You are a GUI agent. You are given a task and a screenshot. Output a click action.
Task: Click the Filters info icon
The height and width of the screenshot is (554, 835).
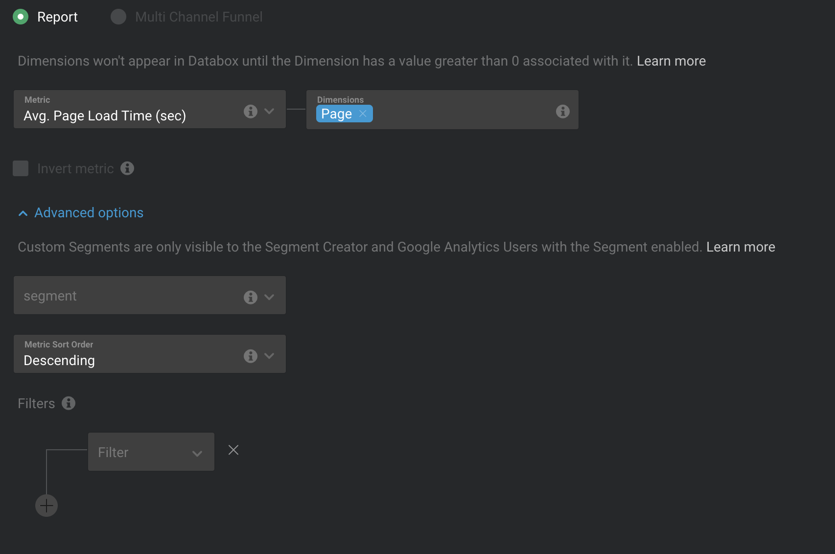(68, 403)
